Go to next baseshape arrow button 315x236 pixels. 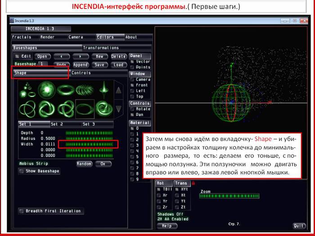click(x=81, y=56)
